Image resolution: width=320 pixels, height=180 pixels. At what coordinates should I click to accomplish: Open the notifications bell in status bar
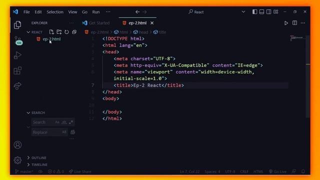[x=303, y=171]
